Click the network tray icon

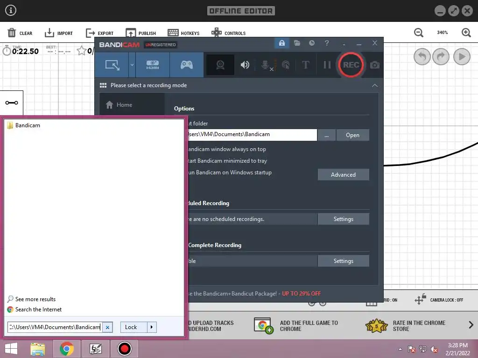click(423, 349)
